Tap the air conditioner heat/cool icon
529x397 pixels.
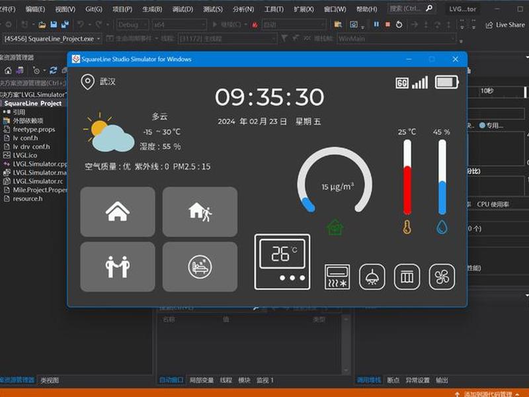click(337, 277)
